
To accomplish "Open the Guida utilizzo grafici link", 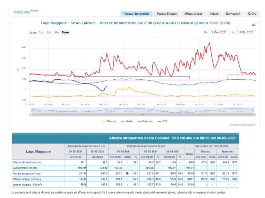I will coord(243,125).
